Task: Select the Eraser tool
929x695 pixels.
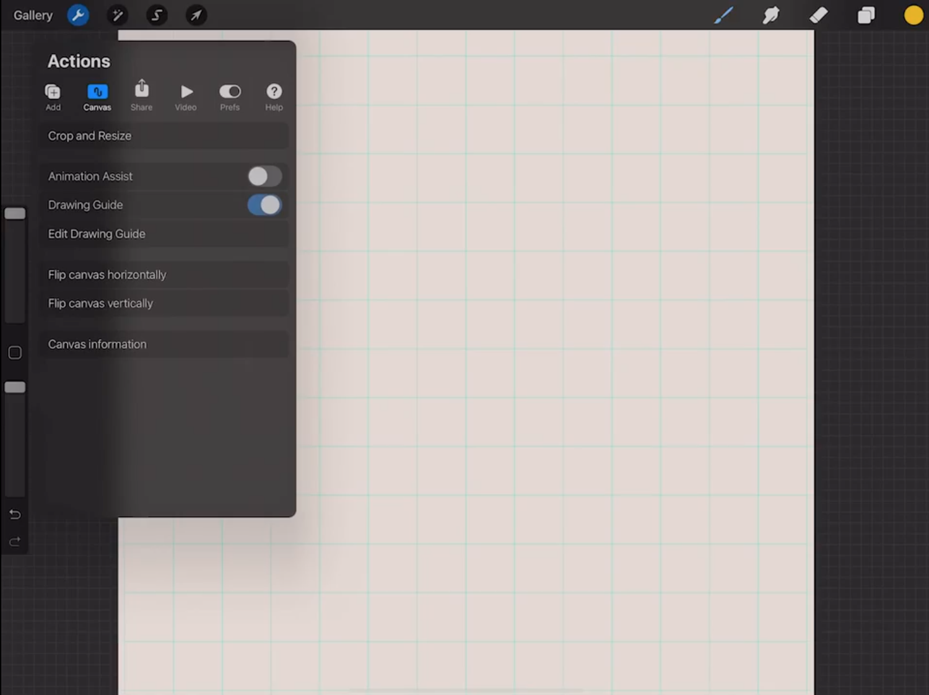Action: coord(818,15)
